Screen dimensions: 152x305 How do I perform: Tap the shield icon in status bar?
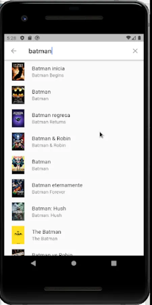(x=22, y=38)
